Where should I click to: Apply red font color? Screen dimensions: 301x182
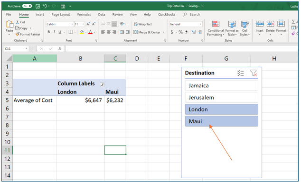(90, 32)
